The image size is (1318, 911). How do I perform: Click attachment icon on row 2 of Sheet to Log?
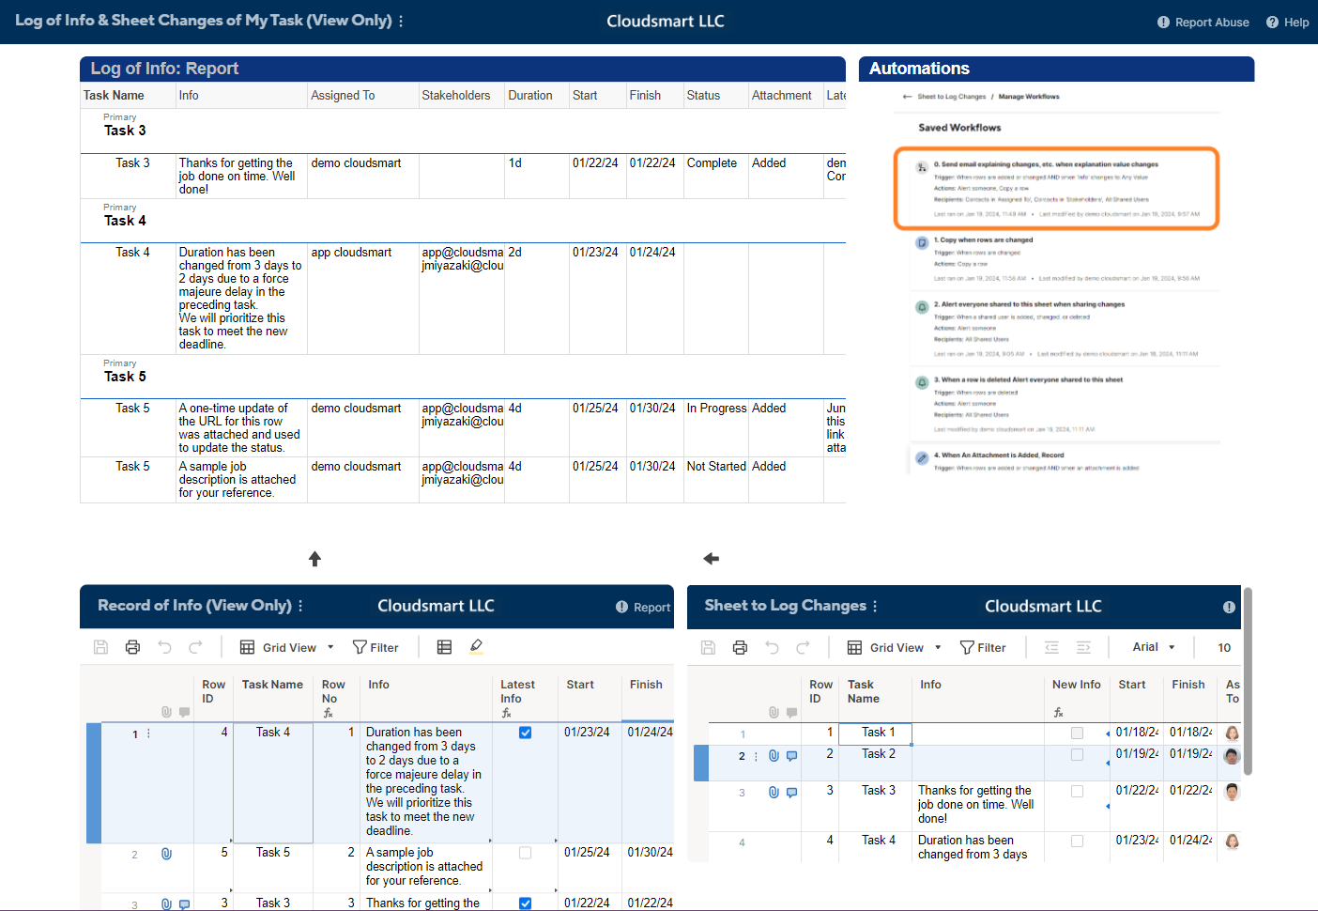click(774, 755)
